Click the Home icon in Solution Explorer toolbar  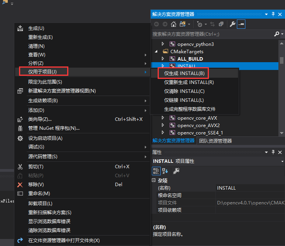[174, 24]
